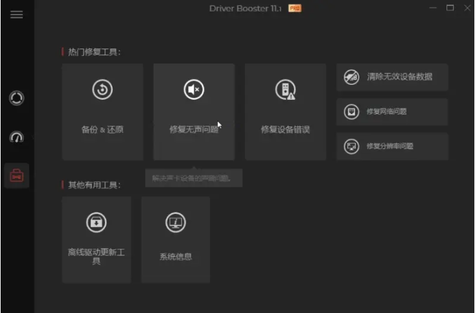Viewport: 475px width, 313px height.
Task: Open the speedometer boost sidebar icon
Action: click(x=17, y=137)
